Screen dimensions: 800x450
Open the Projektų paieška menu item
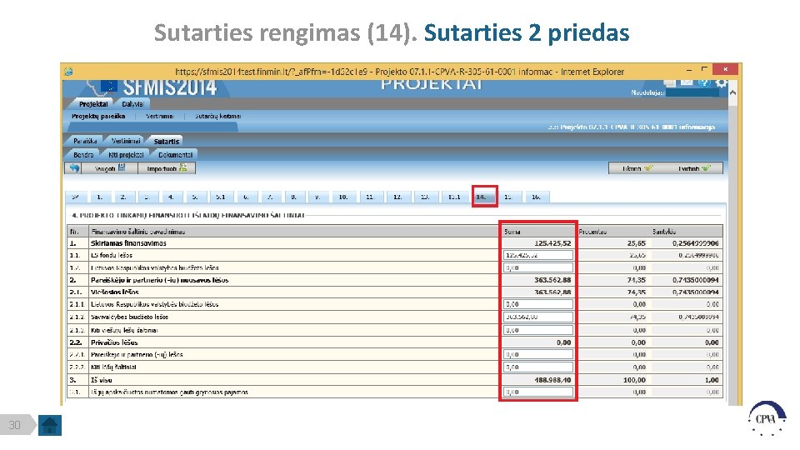pos(98,117)
